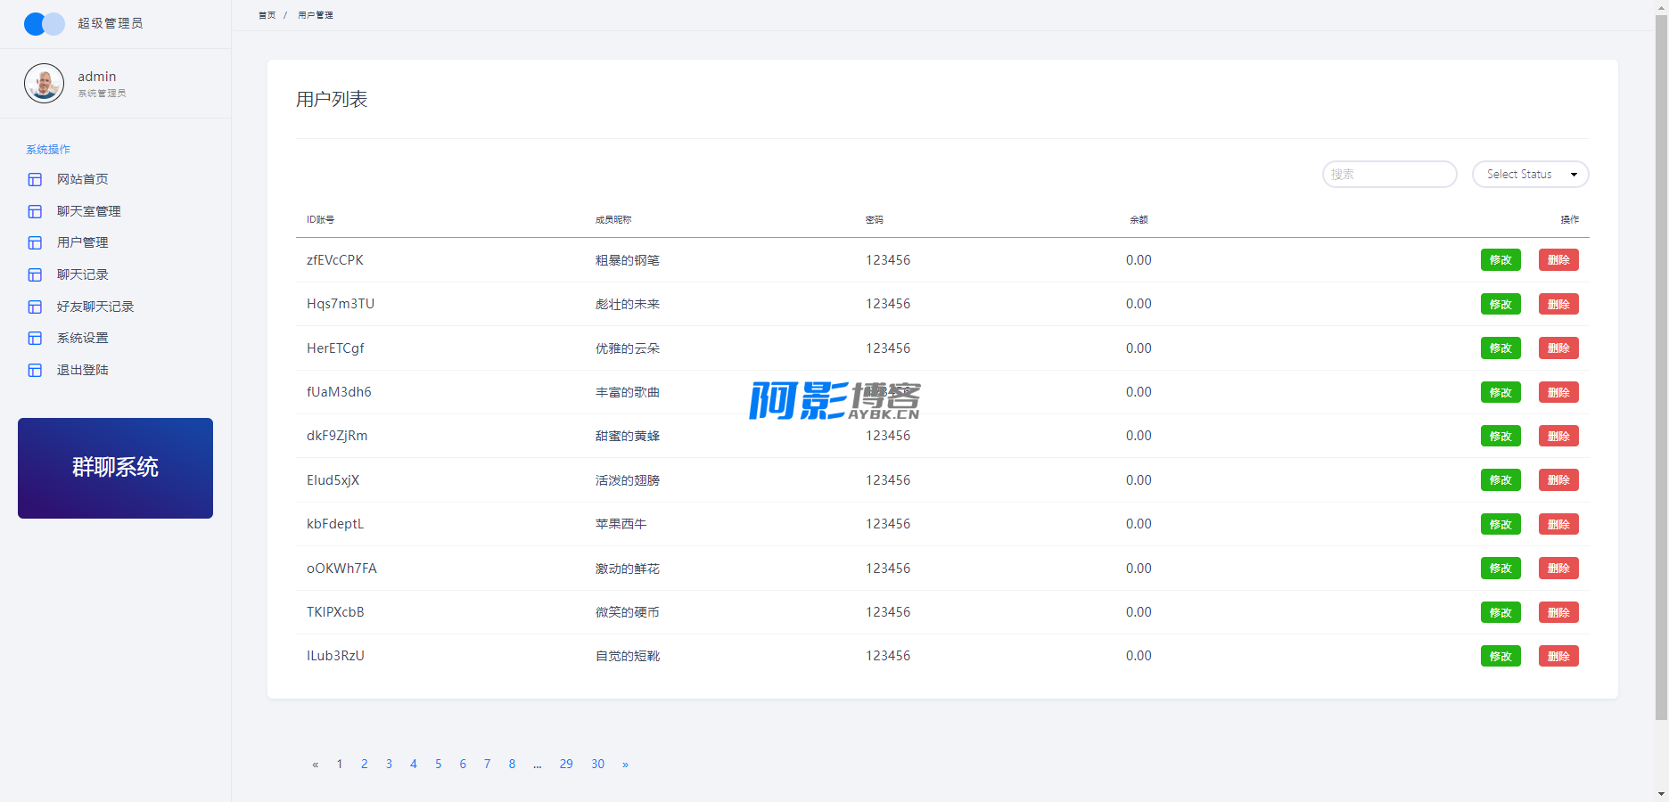
Task: Click 修改 for ILub3RzU
Action: (x=1500, y=656)
